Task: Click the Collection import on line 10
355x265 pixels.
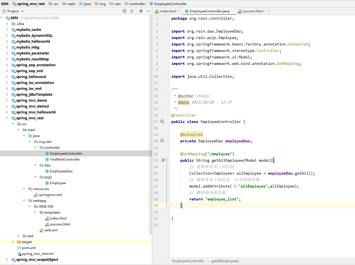Action: point(202,76)
